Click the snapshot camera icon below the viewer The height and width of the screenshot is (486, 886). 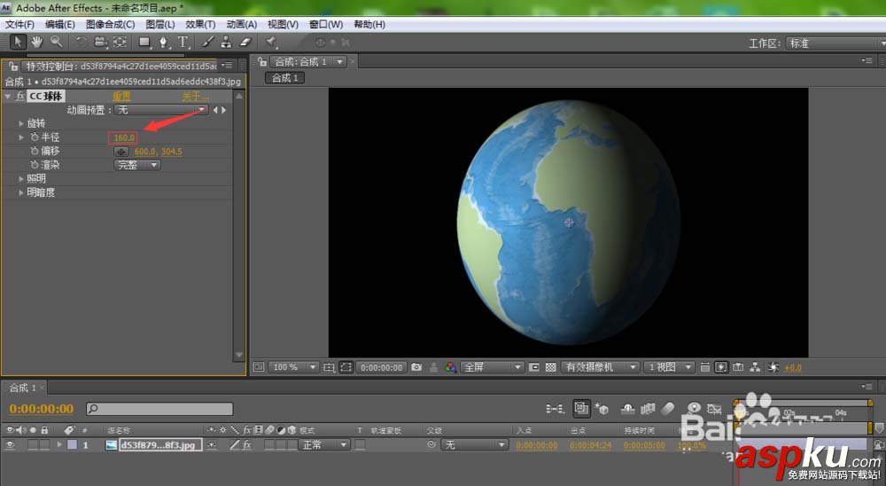pos(416,367)
